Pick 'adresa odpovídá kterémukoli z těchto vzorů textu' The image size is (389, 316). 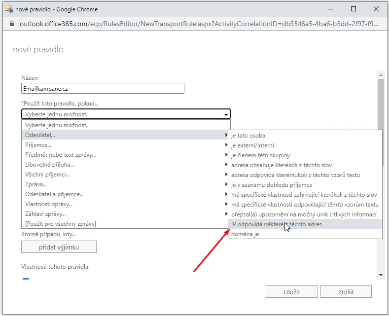tap(305, 175)
